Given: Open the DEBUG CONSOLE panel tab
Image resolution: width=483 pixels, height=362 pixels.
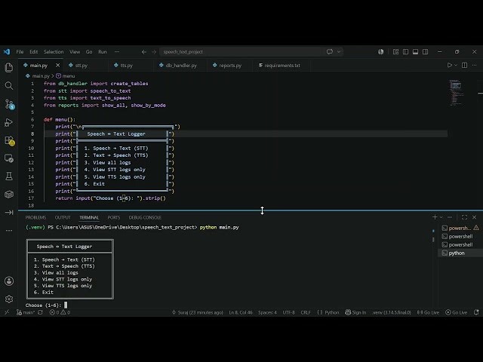Looking at the screenshot, I should click(x=145, y=217).
